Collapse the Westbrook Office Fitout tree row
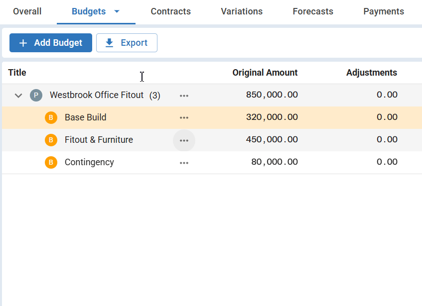422x306 pixels. click(18, 95)
